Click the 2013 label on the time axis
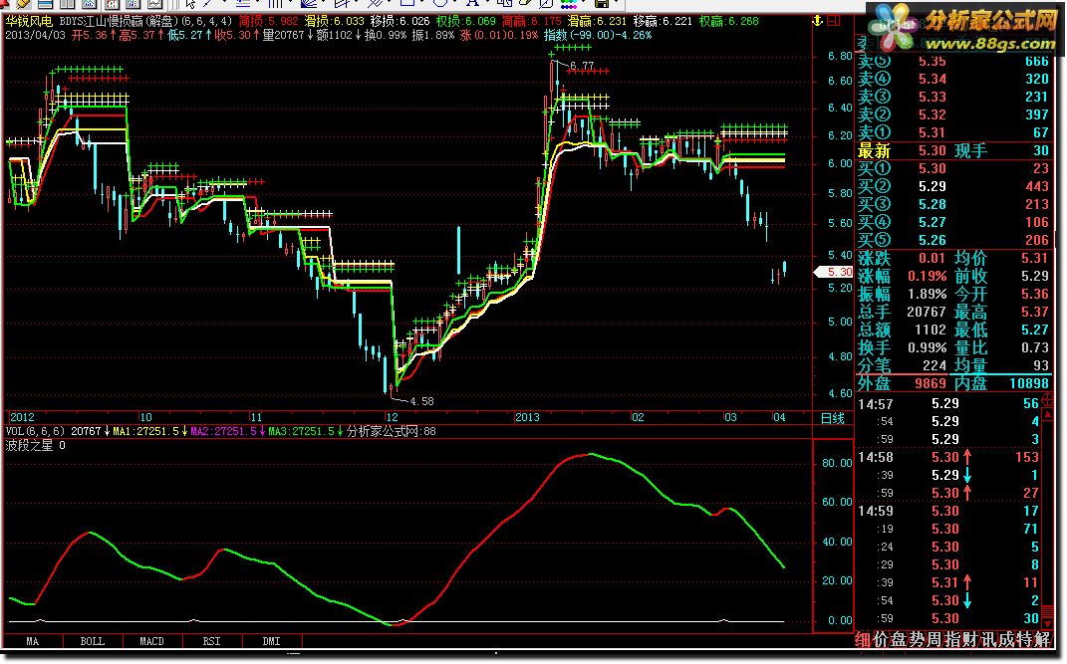 coord(527,417)
